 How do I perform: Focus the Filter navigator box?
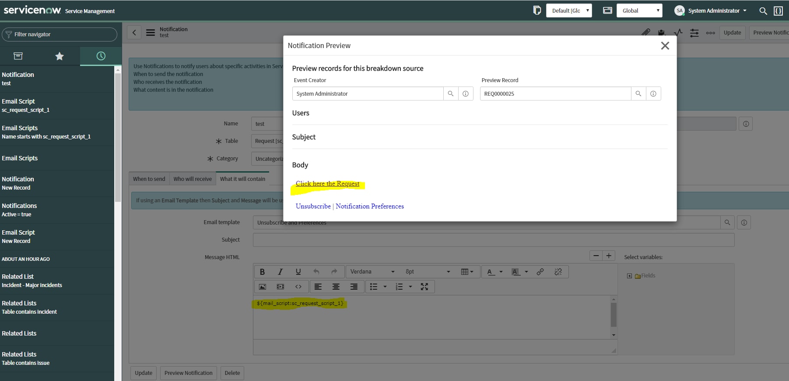[x=60, y=35]
